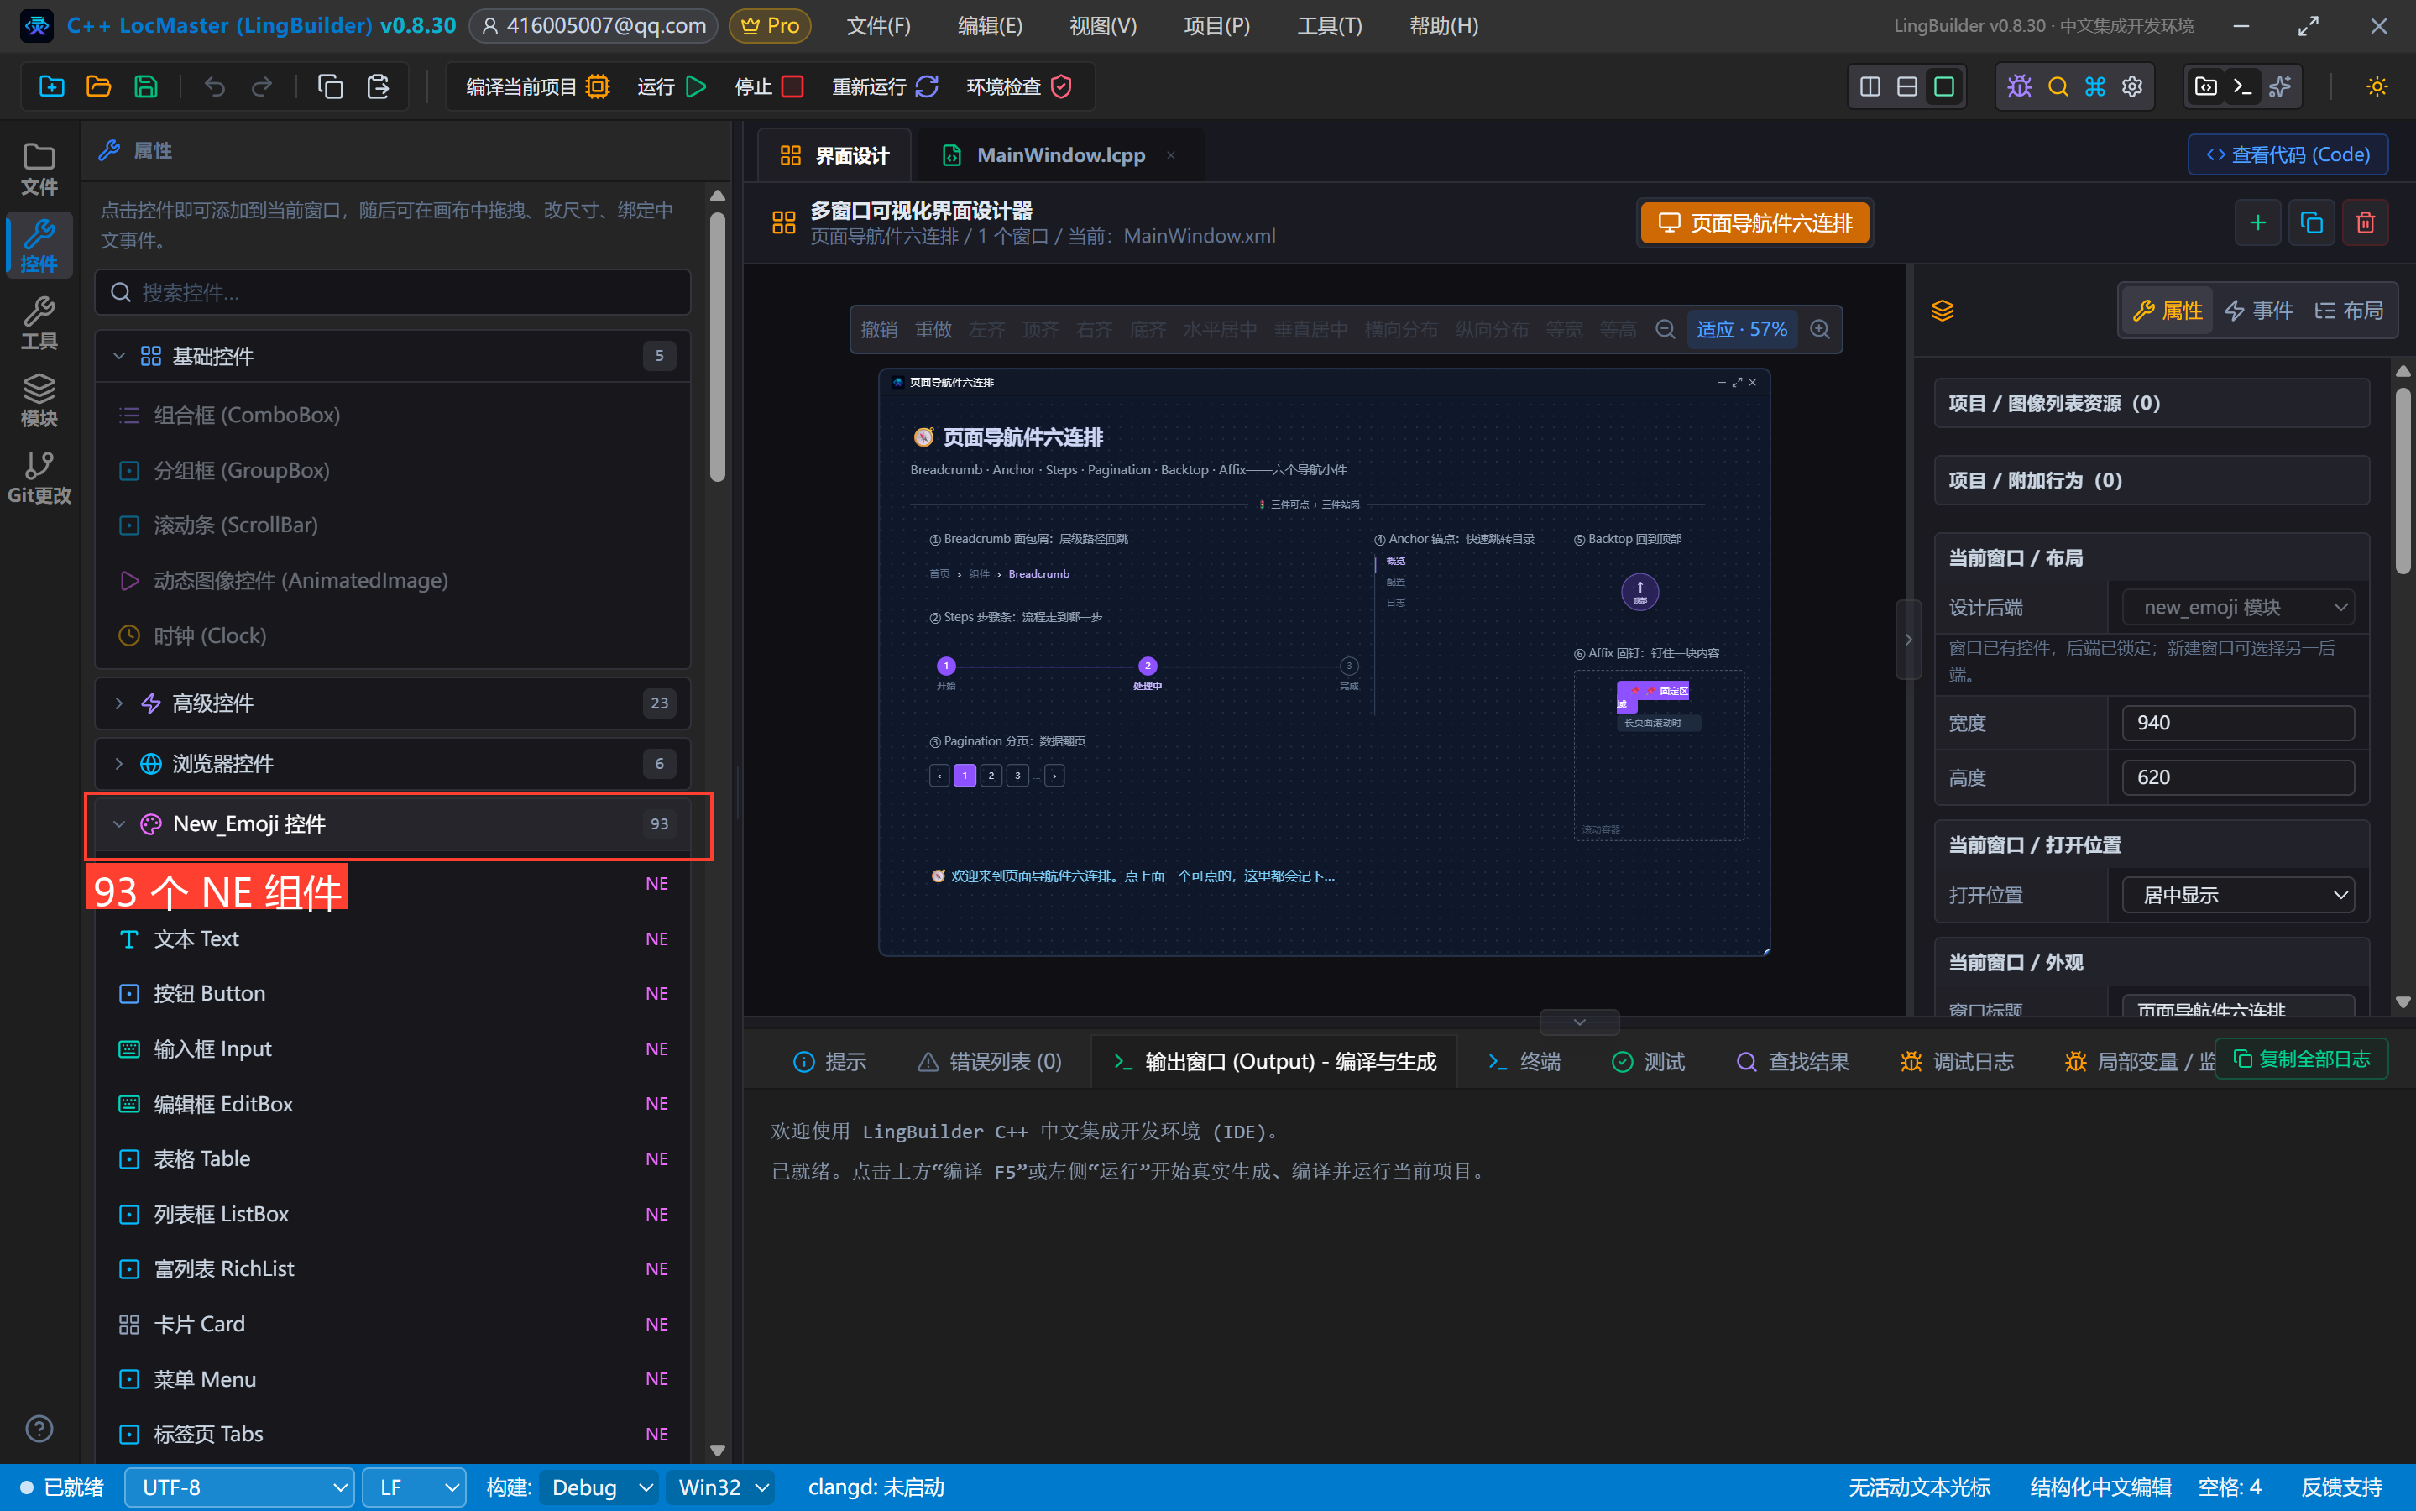Click 查看代码 (Code) button

(2288, 155)
